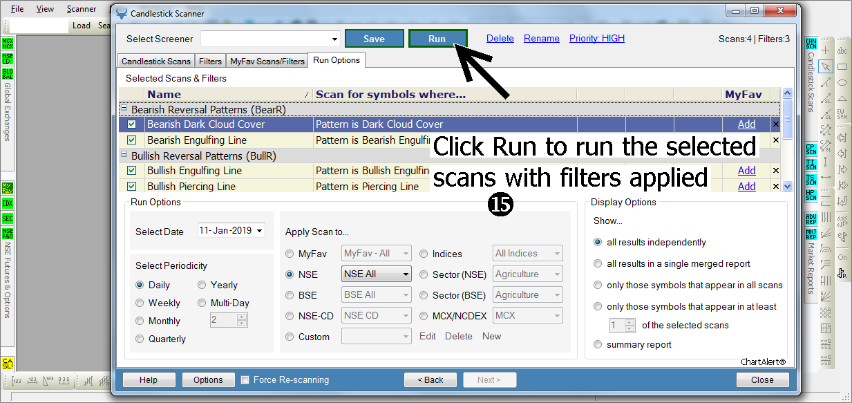The width and height of the screenshot is (852, 403).
Task: Switch to the Candlestick Scans tab
Action: point(156,62)
